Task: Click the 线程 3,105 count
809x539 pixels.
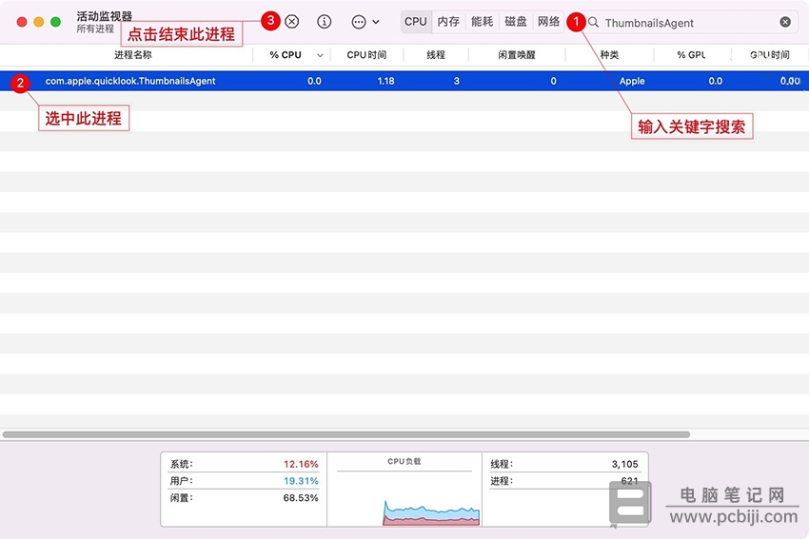Action: (564, 464)
